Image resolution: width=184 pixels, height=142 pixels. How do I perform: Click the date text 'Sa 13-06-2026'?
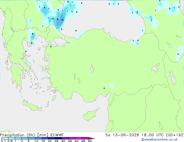[122, 135]
